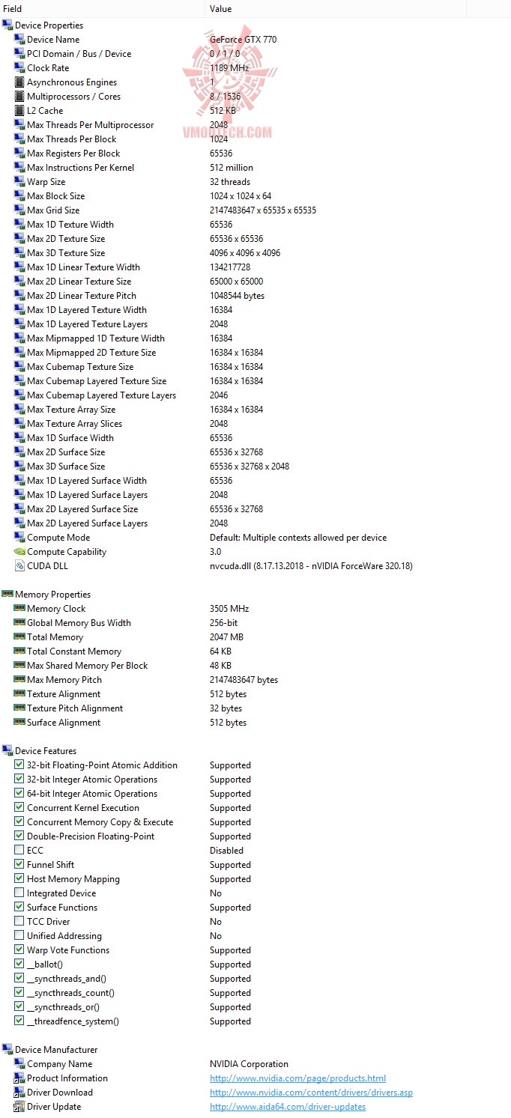Click the Driver Update link icon
Image resolution: width=511 pixels, height=1118 pixels.
pyautogui.click(x=19, y=1107)
